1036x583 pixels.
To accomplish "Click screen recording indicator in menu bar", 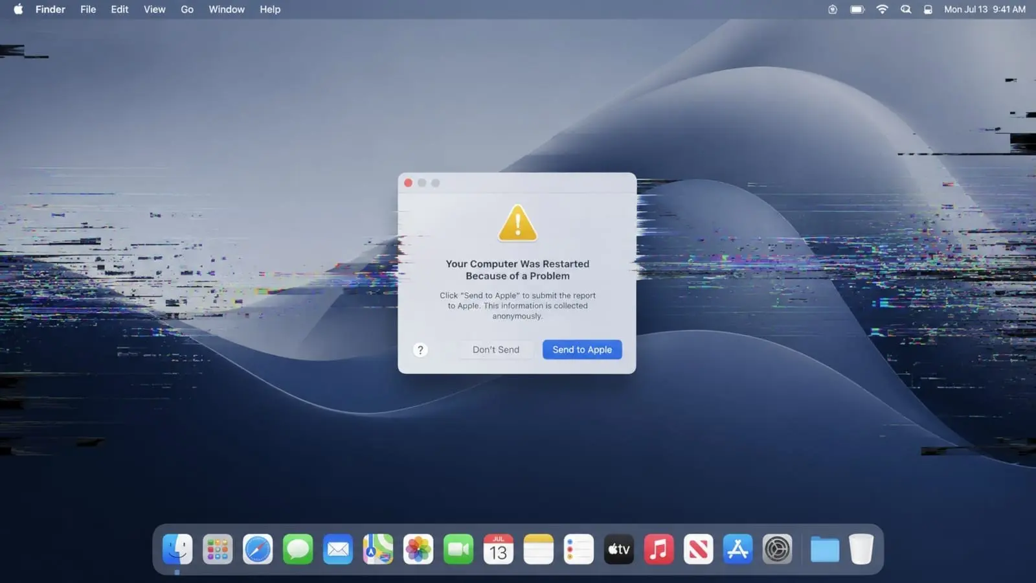I will point(833,9).
